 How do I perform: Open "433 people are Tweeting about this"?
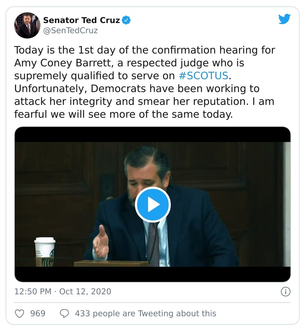pos(145,314)
